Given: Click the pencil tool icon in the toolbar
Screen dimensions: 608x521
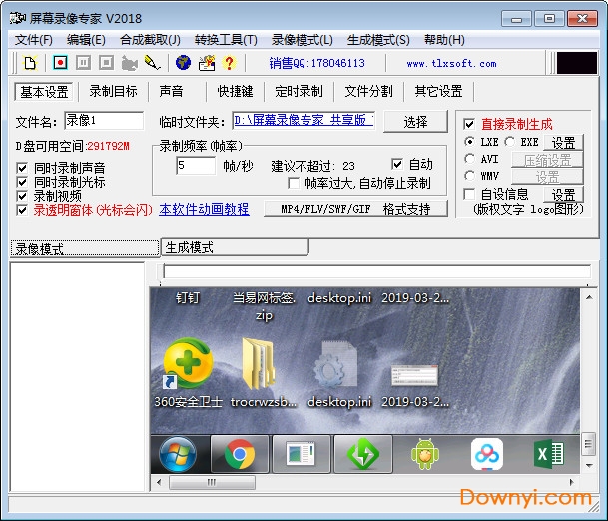Looking at the screenshot, I should (151, 63).
